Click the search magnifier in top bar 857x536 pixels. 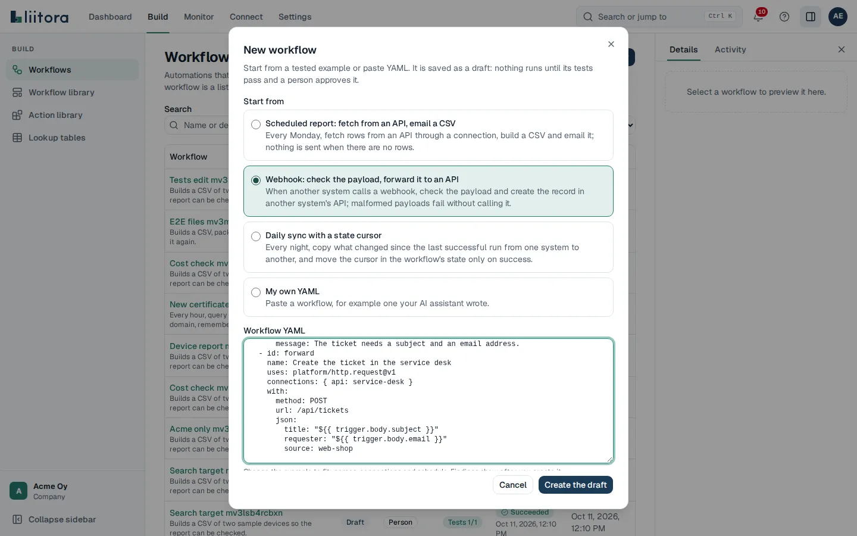(x=588, y=17)
